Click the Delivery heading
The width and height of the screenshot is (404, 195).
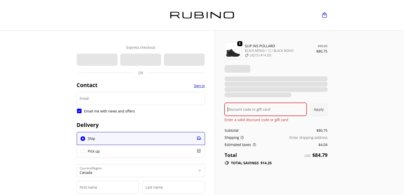(x=88, y=125)
